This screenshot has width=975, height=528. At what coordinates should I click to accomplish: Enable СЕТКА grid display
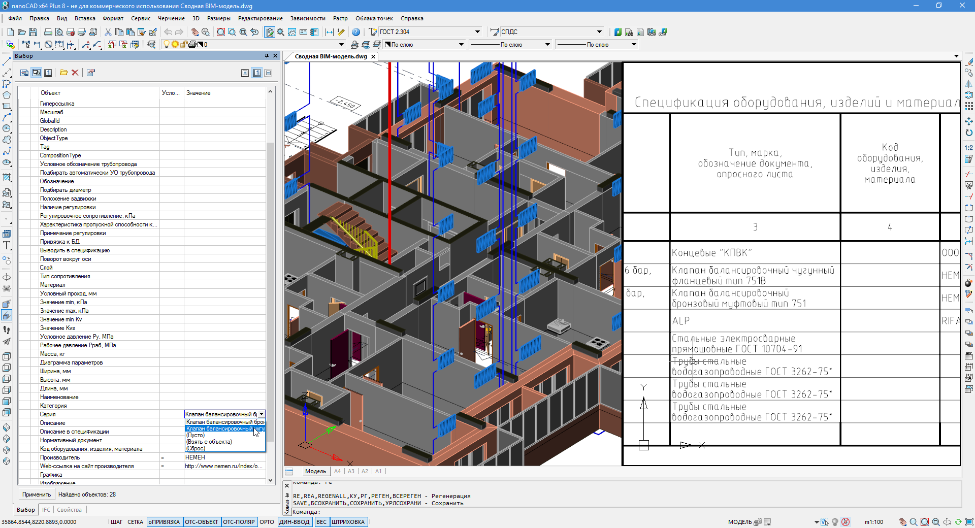coord(135,522)
